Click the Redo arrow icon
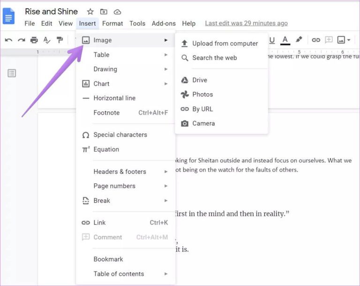360x286 pixels. [x=22, y=40]
